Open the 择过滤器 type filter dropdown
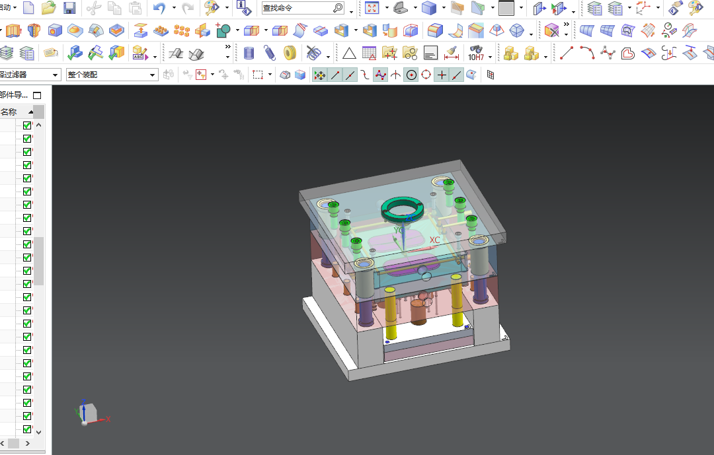Image resolution: width=714 pixels, height=455 pixels. coord(30,75)
